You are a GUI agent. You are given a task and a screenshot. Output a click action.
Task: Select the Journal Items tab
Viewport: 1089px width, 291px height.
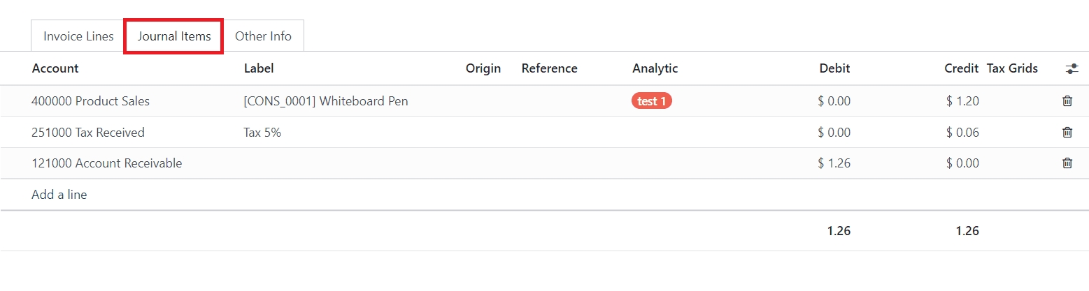[174, 36]
